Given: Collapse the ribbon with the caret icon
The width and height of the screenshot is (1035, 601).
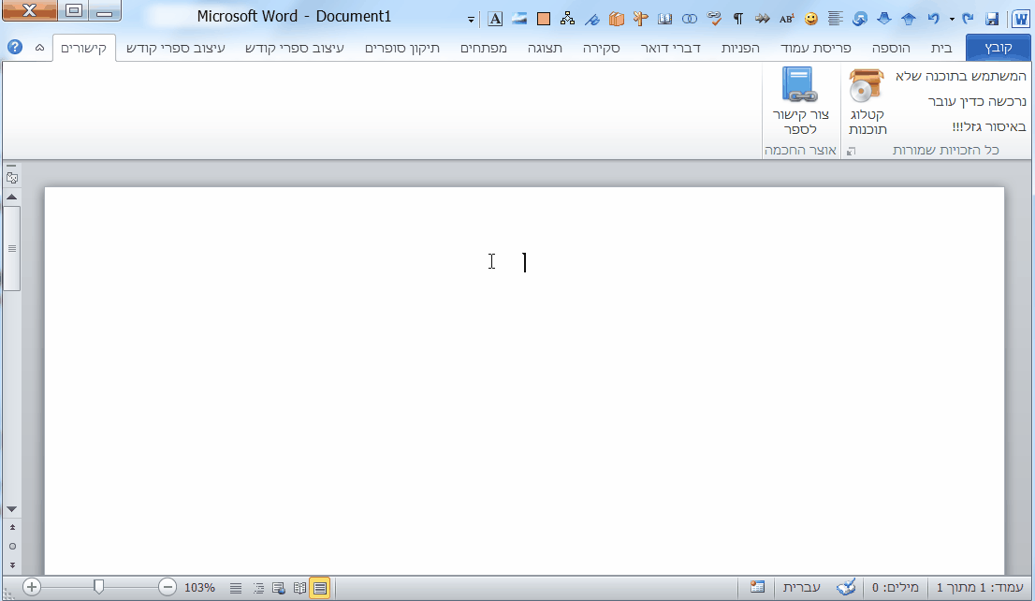Looking at the screenshot, I should click(39, 48).
